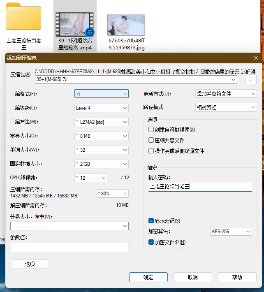Open the 固实数据大小 dropdown showing 2 GB

click(102, 164)
